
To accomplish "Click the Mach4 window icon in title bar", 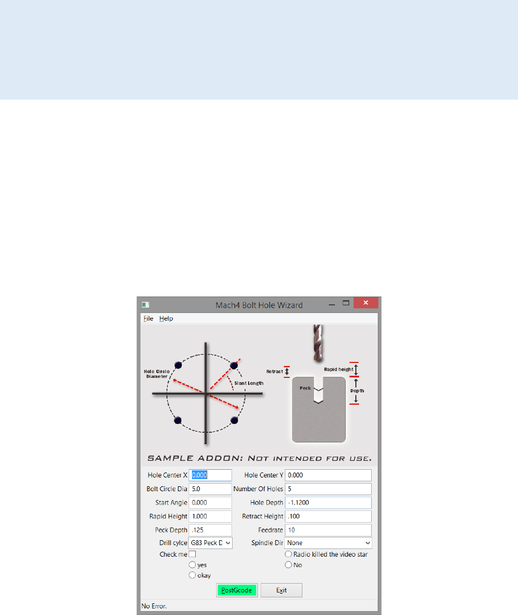I will [146, 305].
